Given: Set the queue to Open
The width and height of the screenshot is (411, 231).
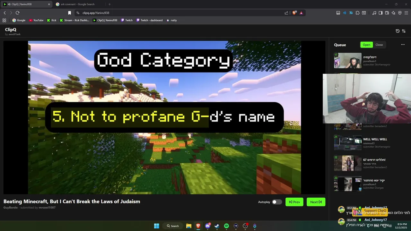Looking at the screenshot, I should tap(366, 45).
